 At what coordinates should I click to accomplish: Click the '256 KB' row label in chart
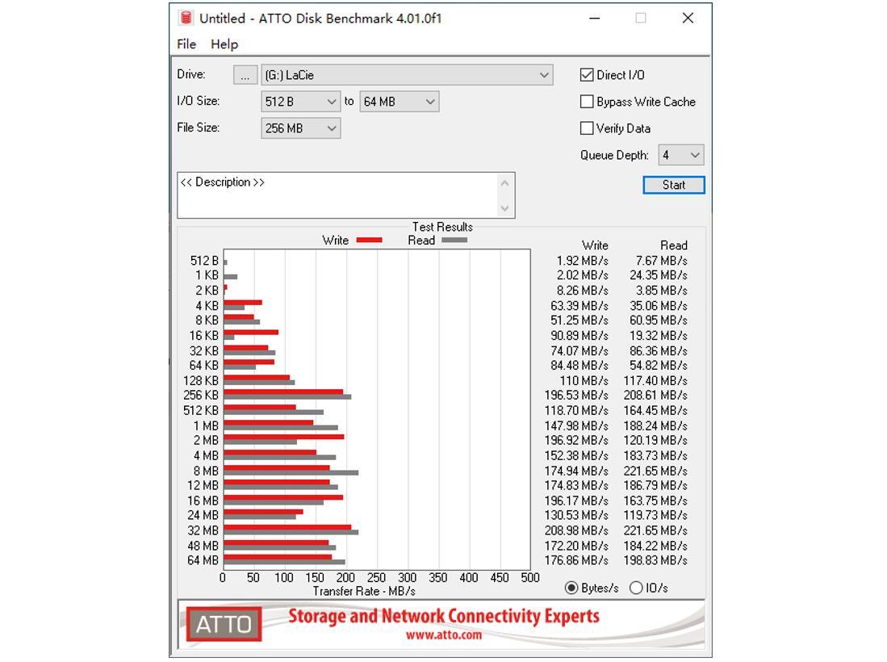tap(201, 395)
